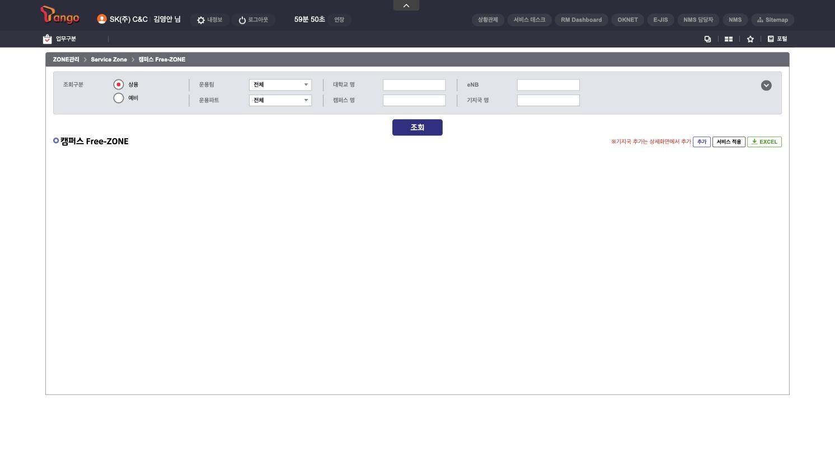Click the 조회 search button
This screenshot has width=835, height=454.
point(417,127)
